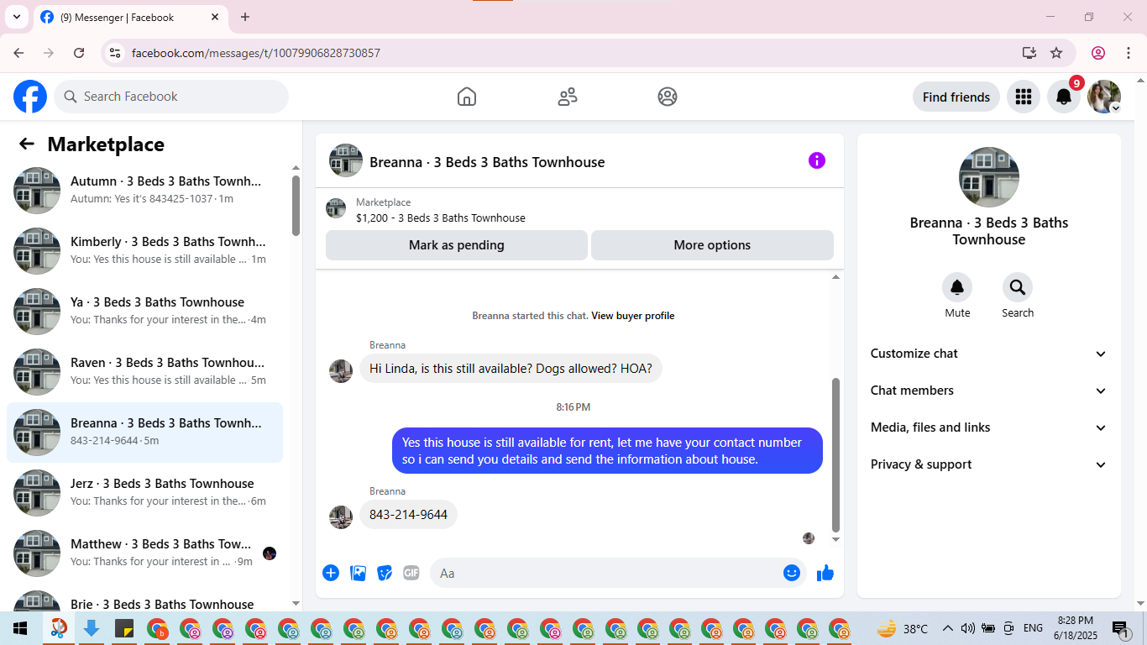Open Kimberly's townhouse conversation
Image resolution: width=1147 pixels, height=645 pixels.
tap(144, 251)
